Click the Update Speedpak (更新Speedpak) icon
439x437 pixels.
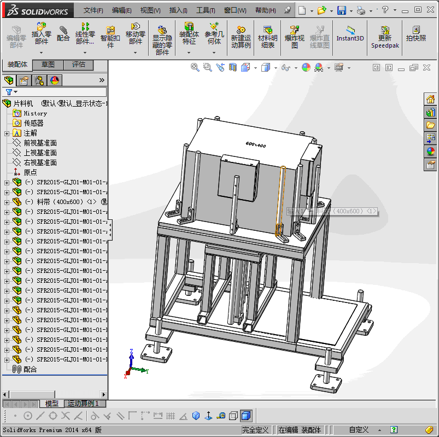pyautogui.click(x=385, y=37)
